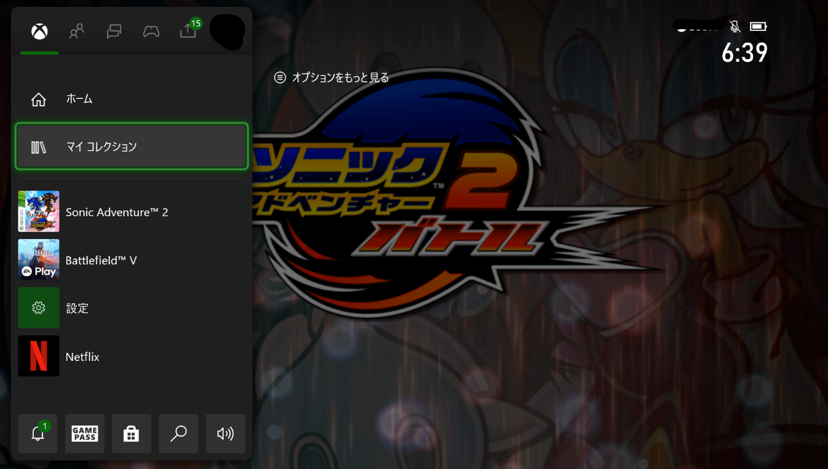The height and width of the screenshot is (469, 828).
Task: Open the Xbox home tab in guide
Action: click(39, 31)
